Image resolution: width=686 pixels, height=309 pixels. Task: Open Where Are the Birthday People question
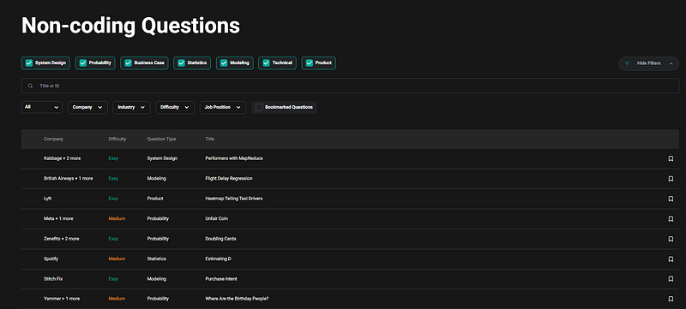coord(237,299)
